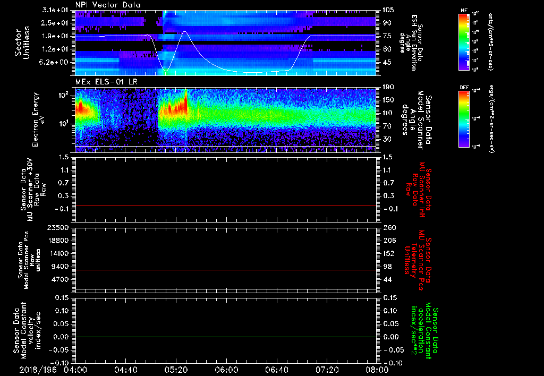Image resolution: width=544 pixels, height=376 pixels.
Task: Click the 'ESH Sun Elevation Angle' axis title
Action: coord(412,42)
